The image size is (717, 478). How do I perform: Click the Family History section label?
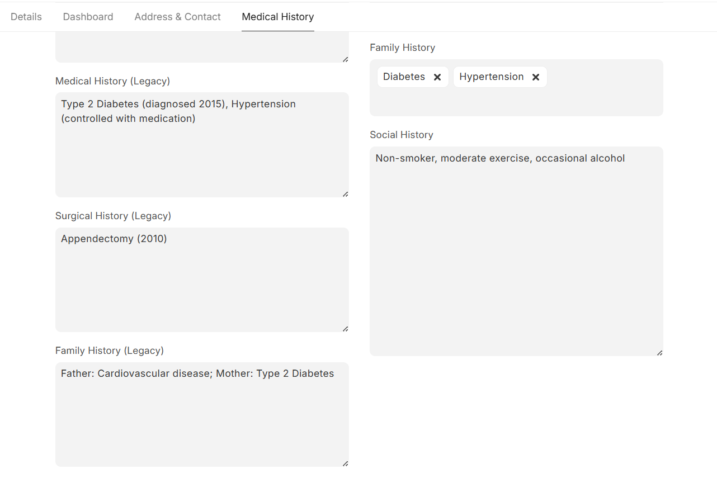tap(402, 48)
